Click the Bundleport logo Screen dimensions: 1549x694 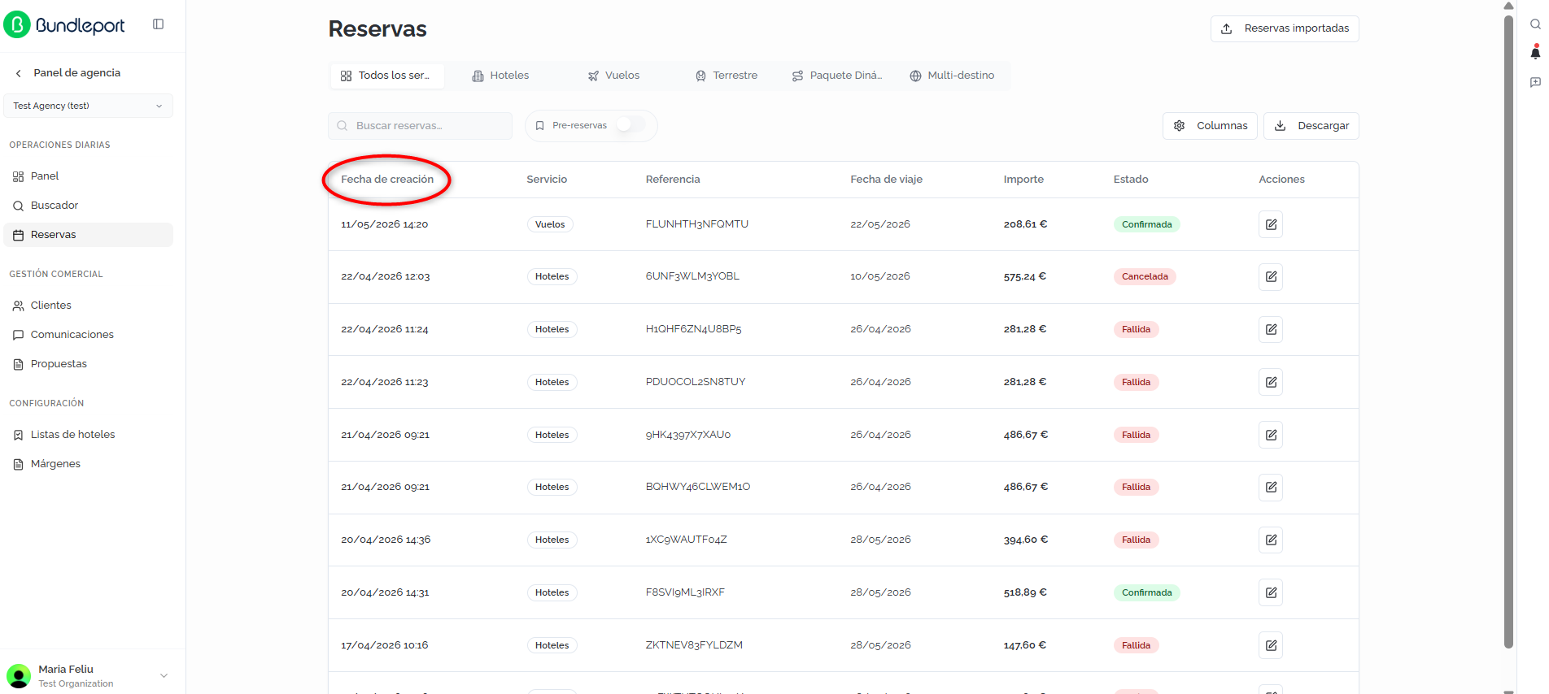point(65,25)
